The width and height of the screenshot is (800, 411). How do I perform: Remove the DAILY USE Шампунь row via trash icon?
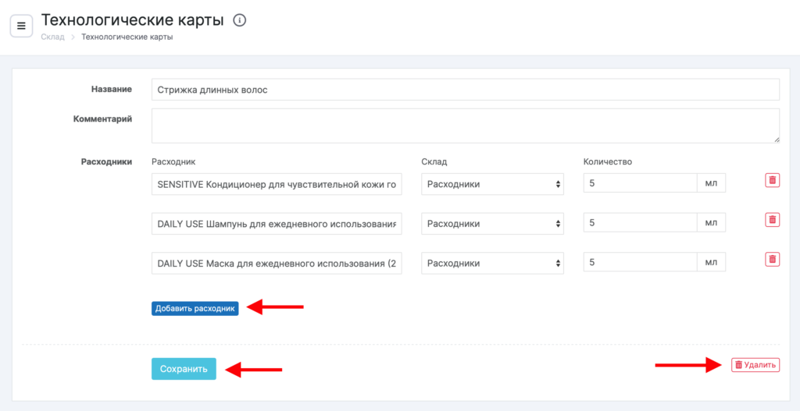(772, 220)
